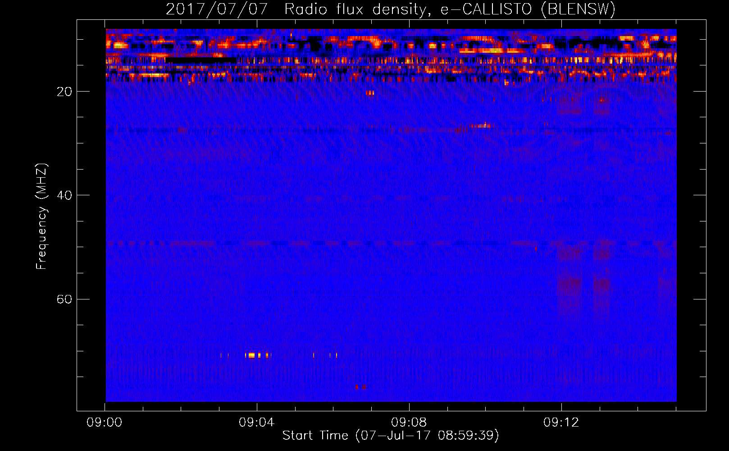Click the small yellow dashes near 09:06
The width and height of the screenshot is (729, 451).
pyautogui.click(x=325, y=355)
